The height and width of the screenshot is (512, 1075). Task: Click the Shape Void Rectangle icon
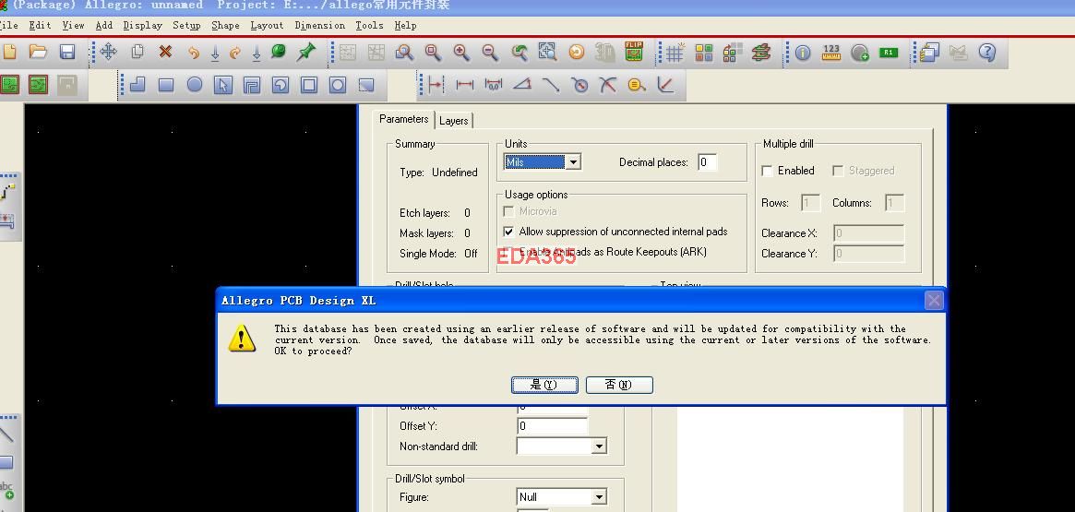pos(309,85)
